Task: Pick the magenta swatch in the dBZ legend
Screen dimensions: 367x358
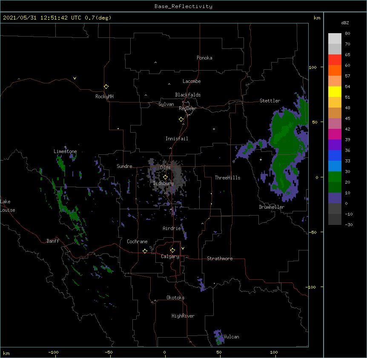Action: pyautogui.click(x=335, y=134)
